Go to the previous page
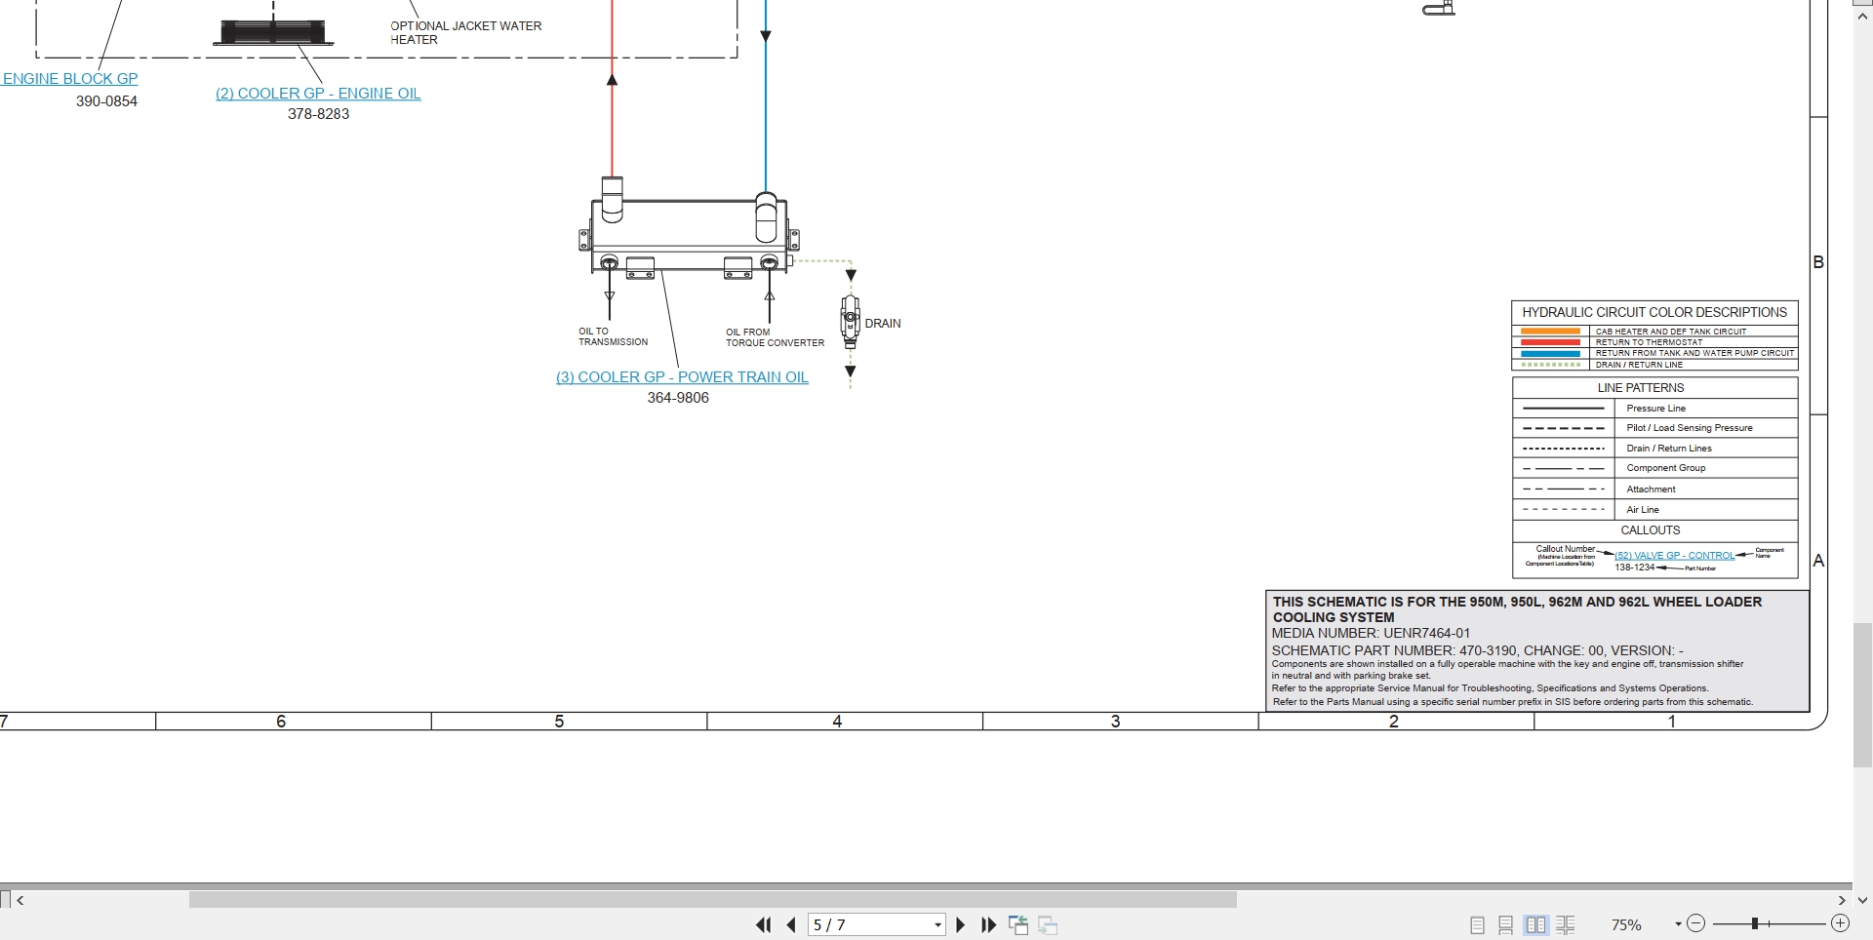 tap(791, 924)
